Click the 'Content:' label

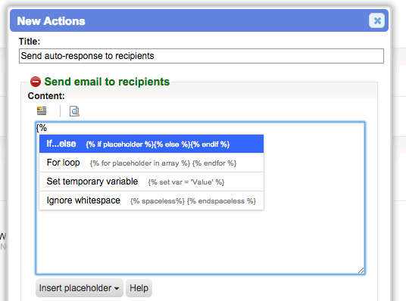pos(46,96)
